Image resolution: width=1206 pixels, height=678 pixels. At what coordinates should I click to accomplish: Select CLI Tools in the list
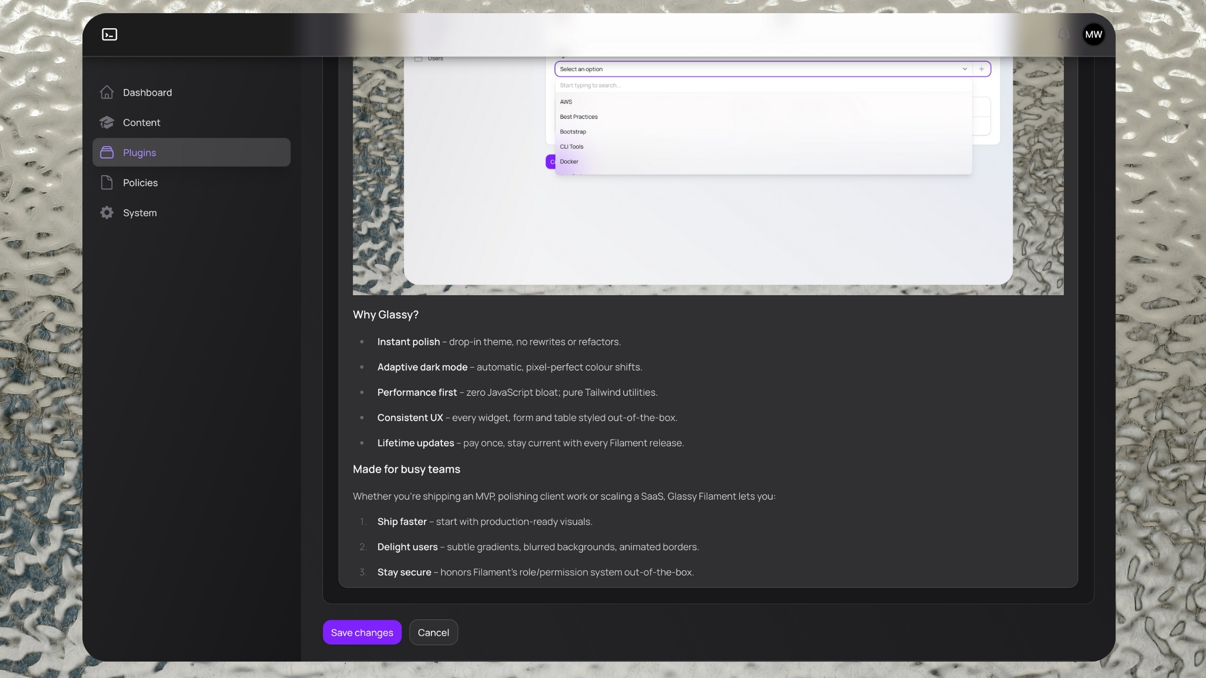point(763,146)
